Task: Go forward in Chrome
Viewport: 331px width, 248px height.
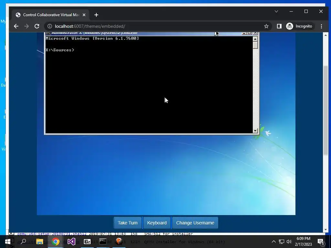Action: coord(27,26)
